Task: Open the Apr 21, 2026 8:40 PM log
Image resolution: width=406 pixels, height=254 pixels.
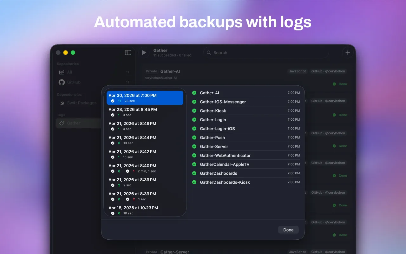Action: [145, 168]
